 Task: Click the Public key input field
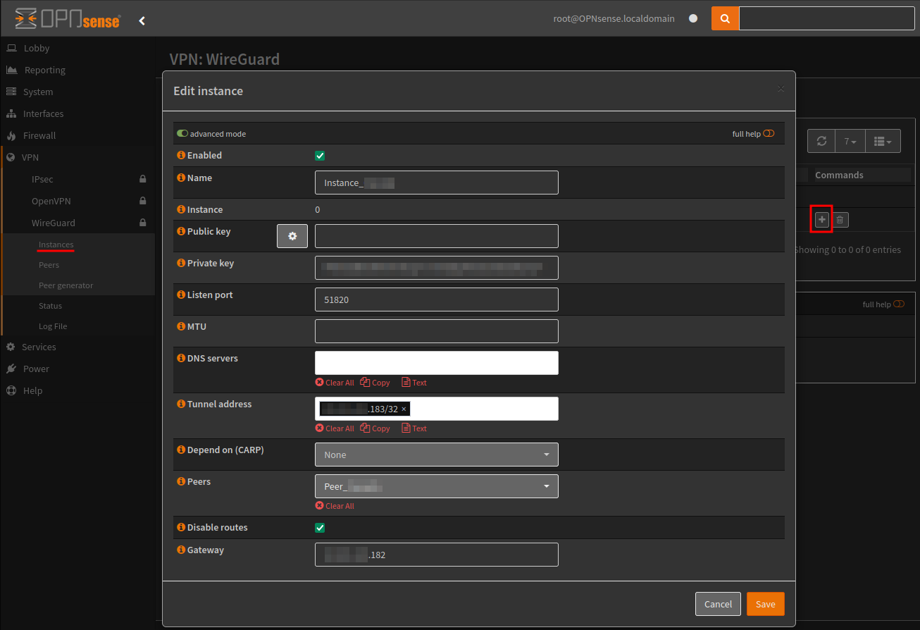[x=437, y=236]
